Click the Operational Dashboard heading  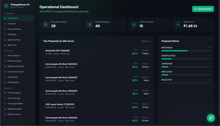coord(59,7)
